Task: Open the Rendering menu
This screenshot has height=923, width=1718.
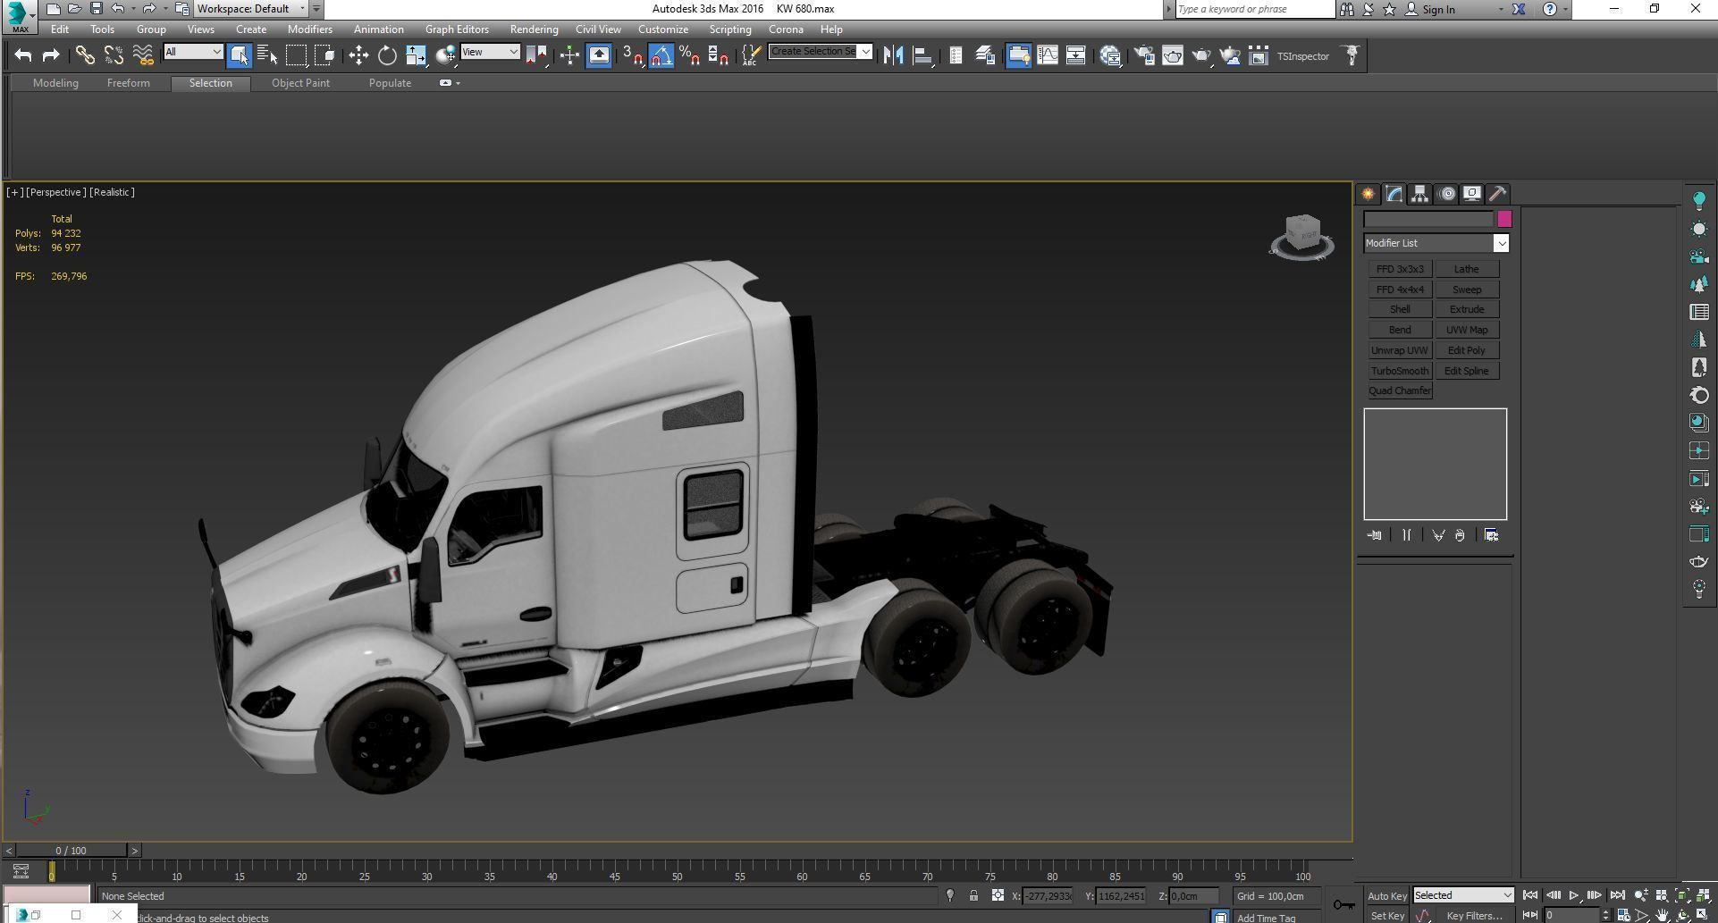Action: coord(534,29)
